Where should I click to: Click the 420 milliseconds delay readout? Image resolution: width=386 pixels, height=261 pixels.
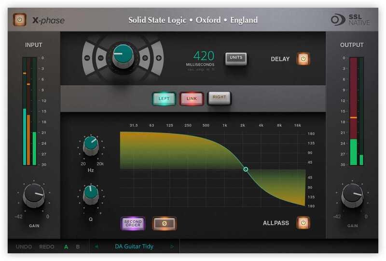coord(204,56)
